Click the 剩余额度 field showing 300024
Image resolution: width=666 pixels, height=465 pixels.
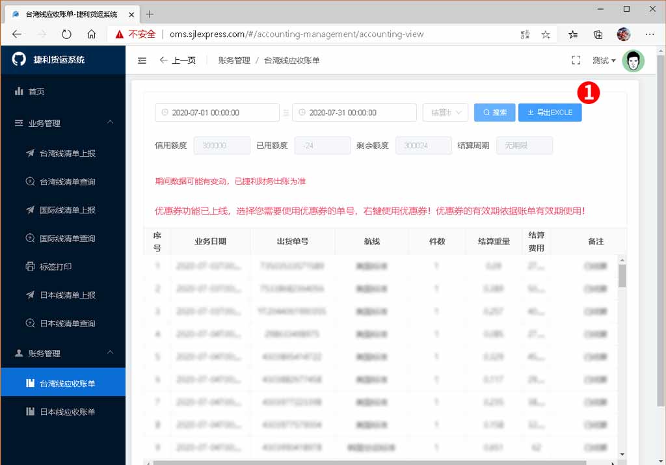click(x=423, y=146)
